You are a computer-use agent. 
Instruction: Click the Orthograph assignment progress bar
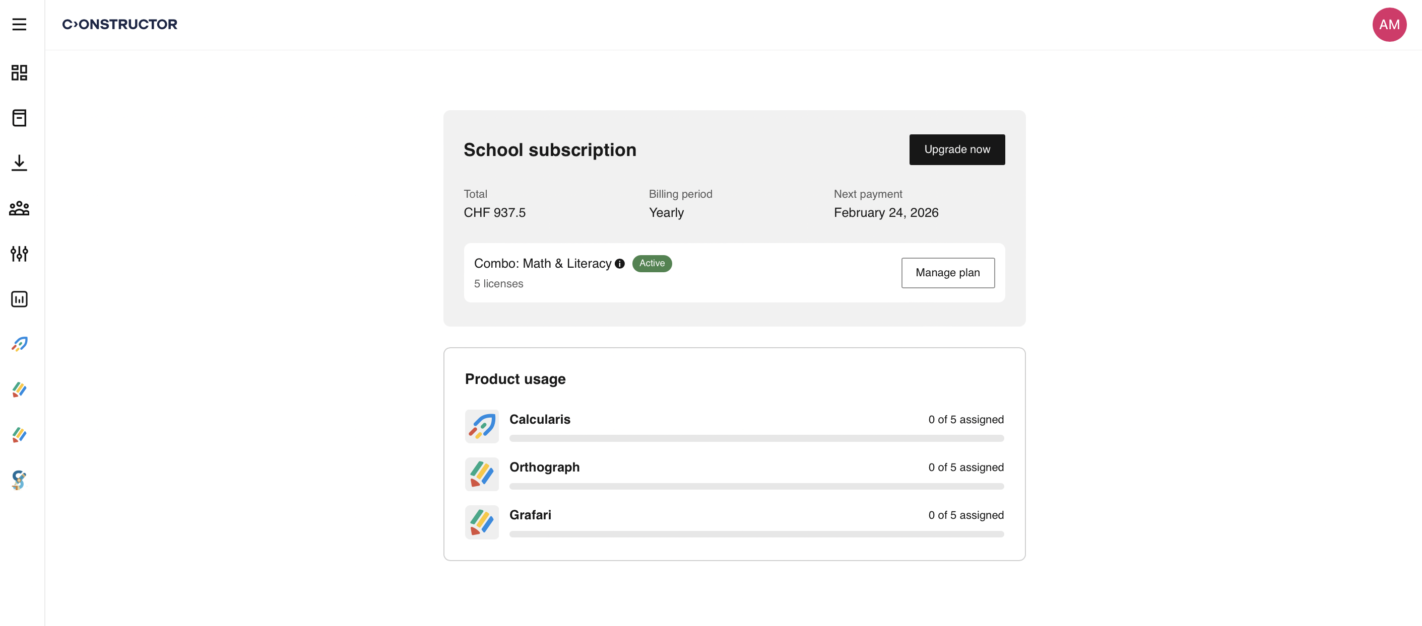pos(756,486)
